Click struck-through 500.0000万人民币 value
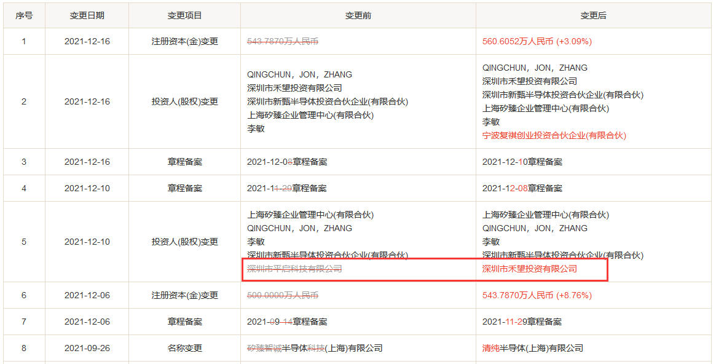This screenshot has width=716, height=364. click(x=282, y=295)
